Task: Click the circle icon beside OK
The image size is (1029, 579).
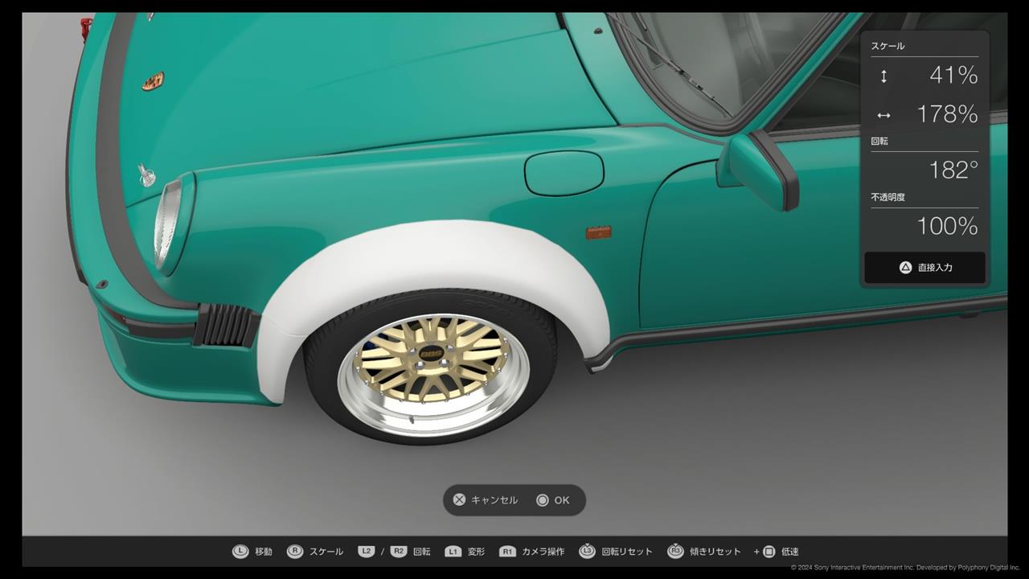Action: (x=543, y=500)
